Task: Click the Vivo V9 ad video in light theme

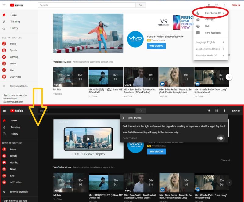Action: (88, 34)
